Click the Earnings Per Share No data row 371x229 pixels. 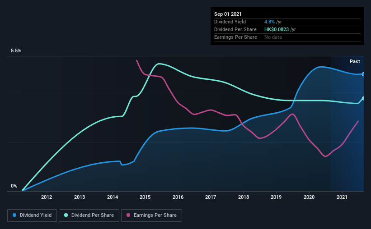click(x=287, y=37)
